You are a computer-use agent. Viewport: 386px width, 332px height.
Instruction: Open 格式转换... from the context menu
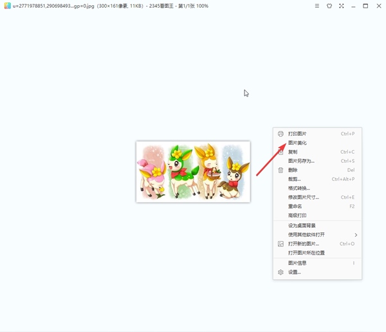click(x=299, y=188)
